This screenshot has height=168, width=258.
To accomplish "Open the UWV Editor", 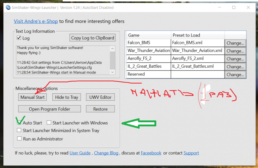I will [100, 97].
